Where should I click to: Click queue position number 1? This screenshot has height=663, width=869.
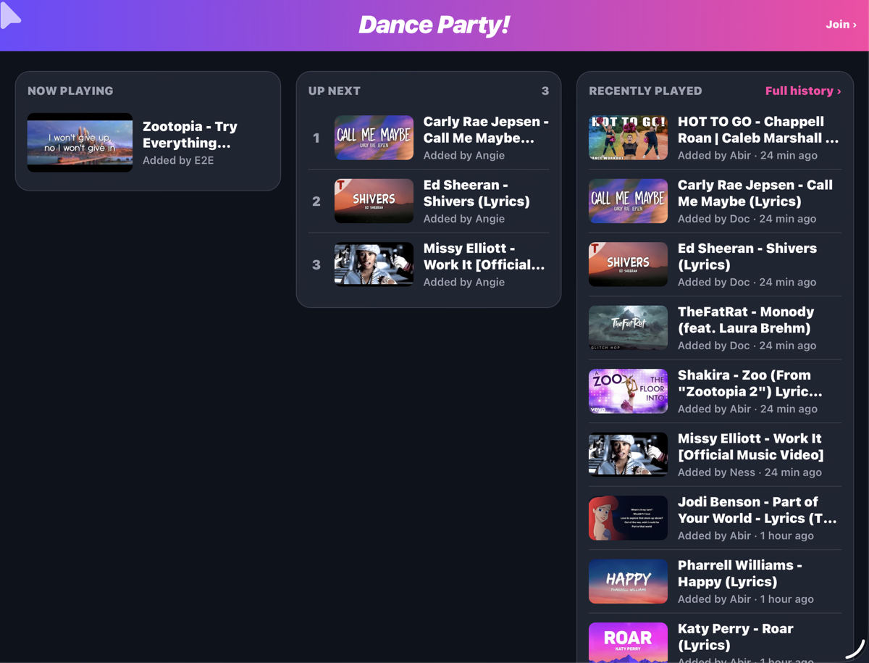(x=316, y=138)
